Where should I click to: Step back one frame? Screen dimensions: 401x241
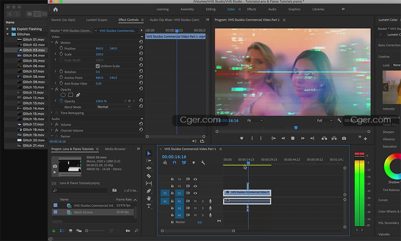(x=283, y=138)
